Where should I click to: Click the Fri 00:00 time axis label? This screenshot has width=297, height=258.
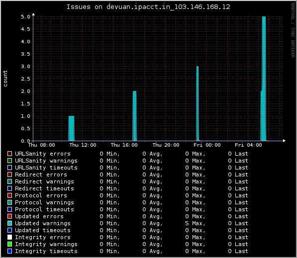(x=207, y=145)
